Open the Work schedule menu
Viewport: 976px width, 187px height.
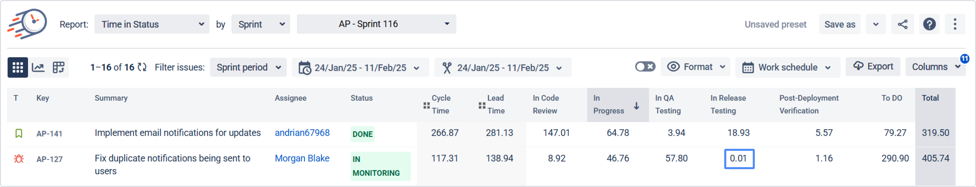pyautogui.click(x=787, y=68)
